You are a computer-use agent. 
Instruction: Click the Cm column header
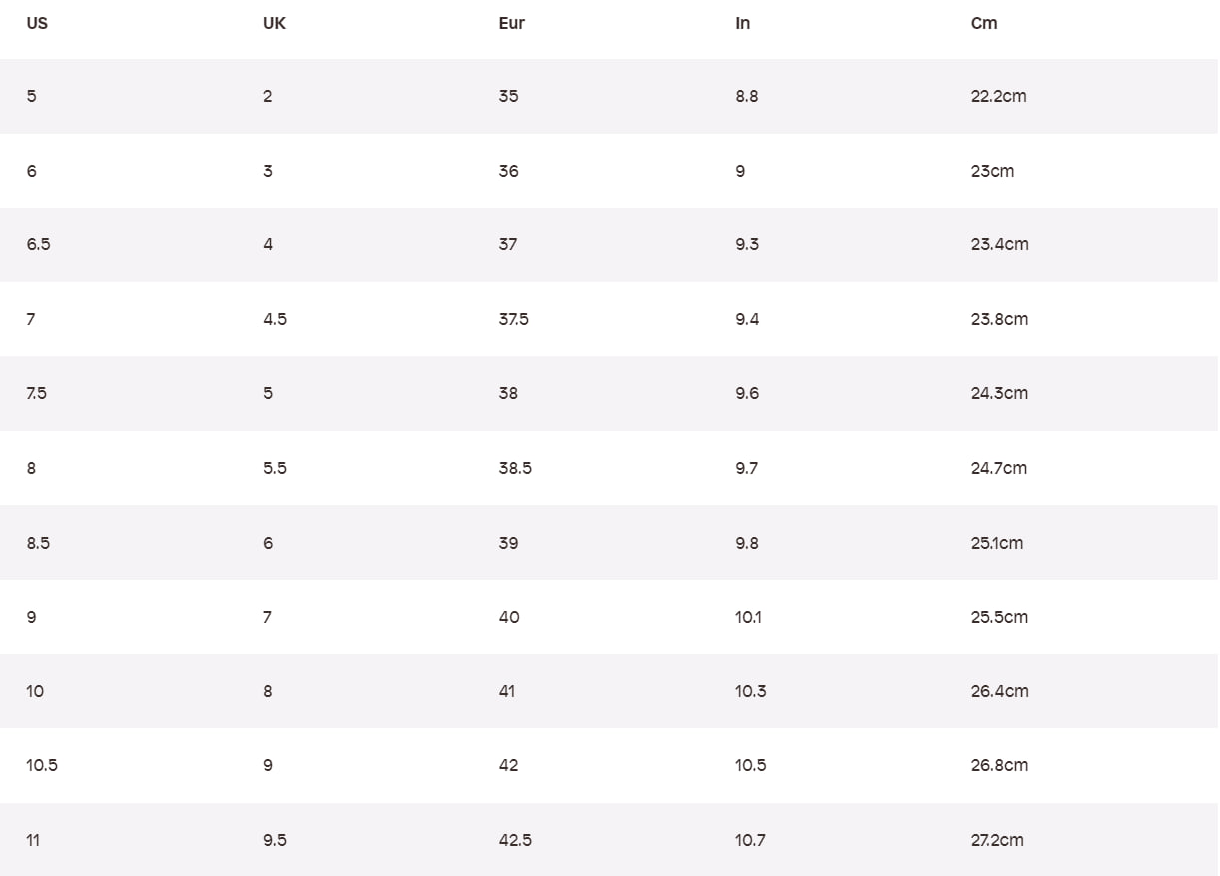(984, 23)
